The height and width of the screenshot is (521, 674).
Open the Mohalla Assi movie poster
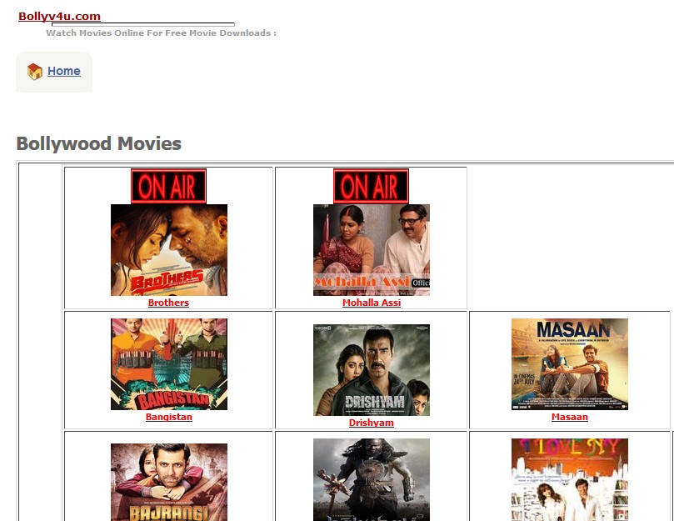(372, 250)
